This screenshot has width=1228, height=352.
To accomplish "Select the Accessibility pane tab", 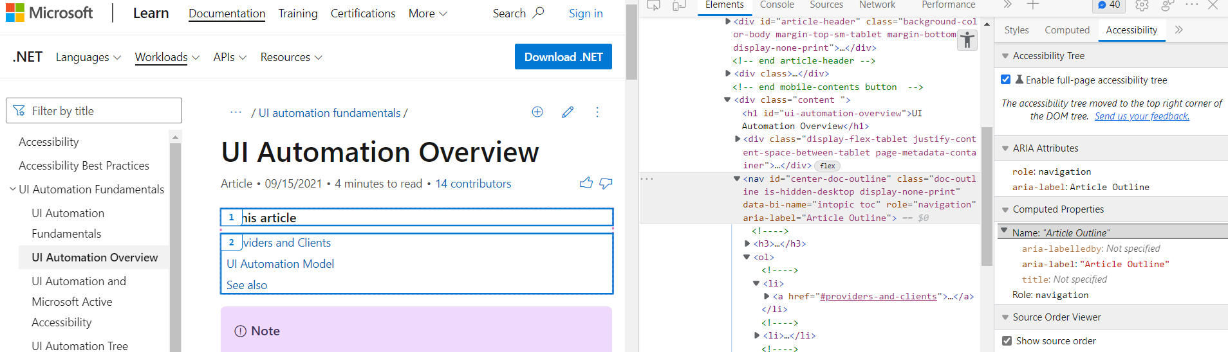I will pos(1131,30).
